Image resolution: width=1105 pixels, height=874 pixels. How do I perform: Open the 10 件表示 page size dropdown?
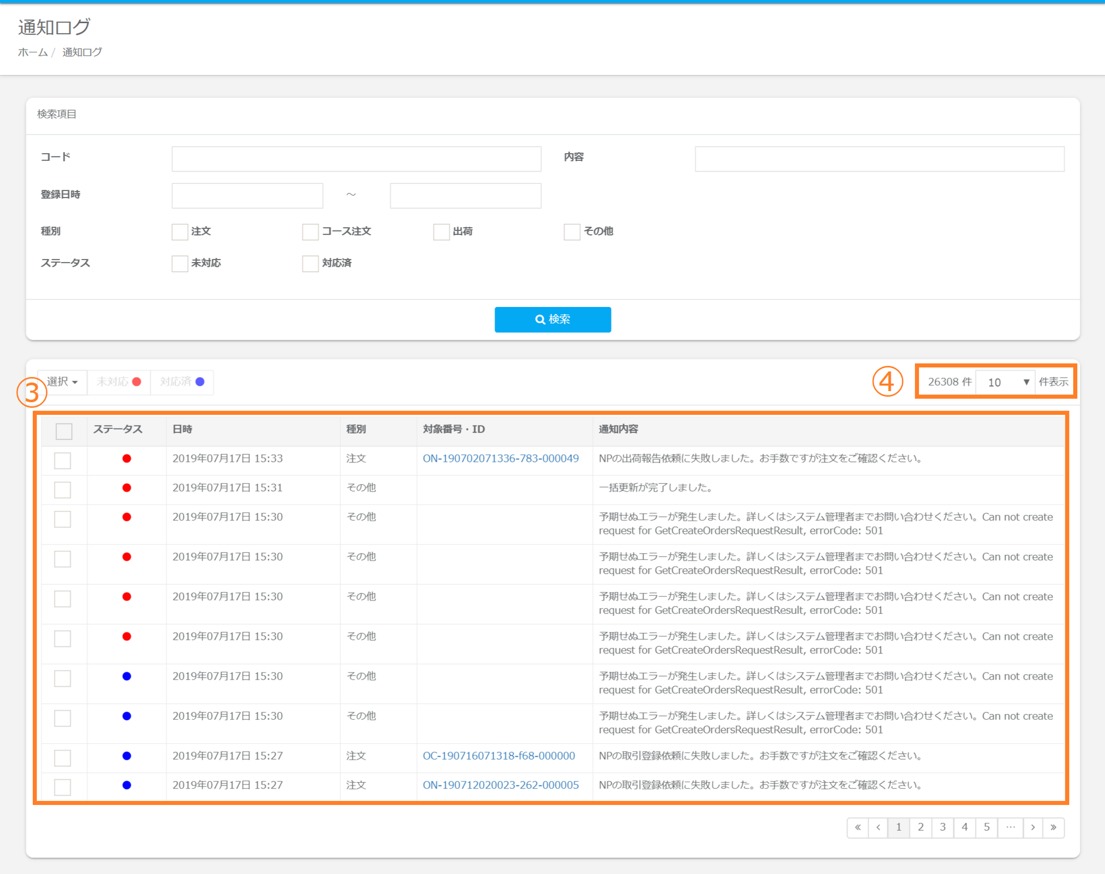(x=1005, y=382)
